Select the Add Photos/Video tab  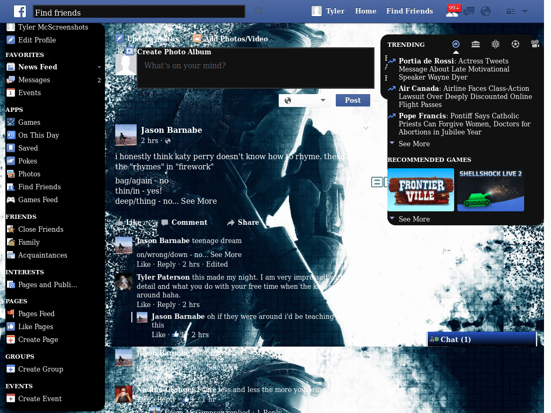coord(230,39)
